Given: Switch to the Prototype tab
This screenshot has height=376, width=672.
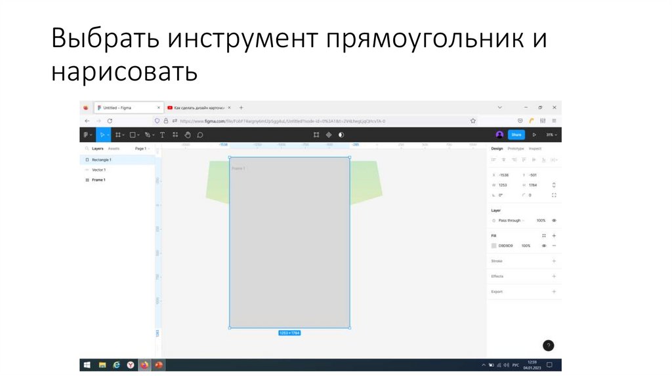Looking at the screenshot, I should click(x=516, y=149).
